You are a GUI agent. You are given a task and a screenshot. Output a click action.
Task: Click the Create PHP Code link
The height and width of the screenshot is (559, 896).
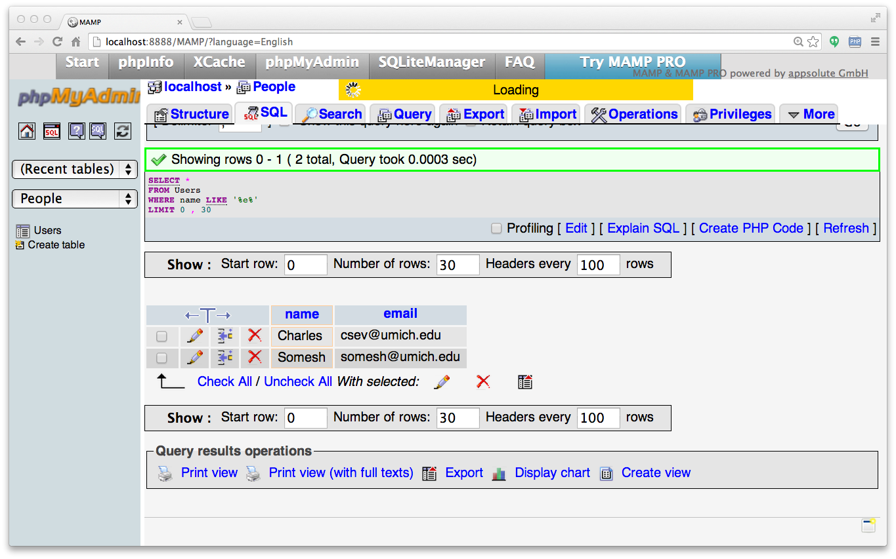coord(751,228)
